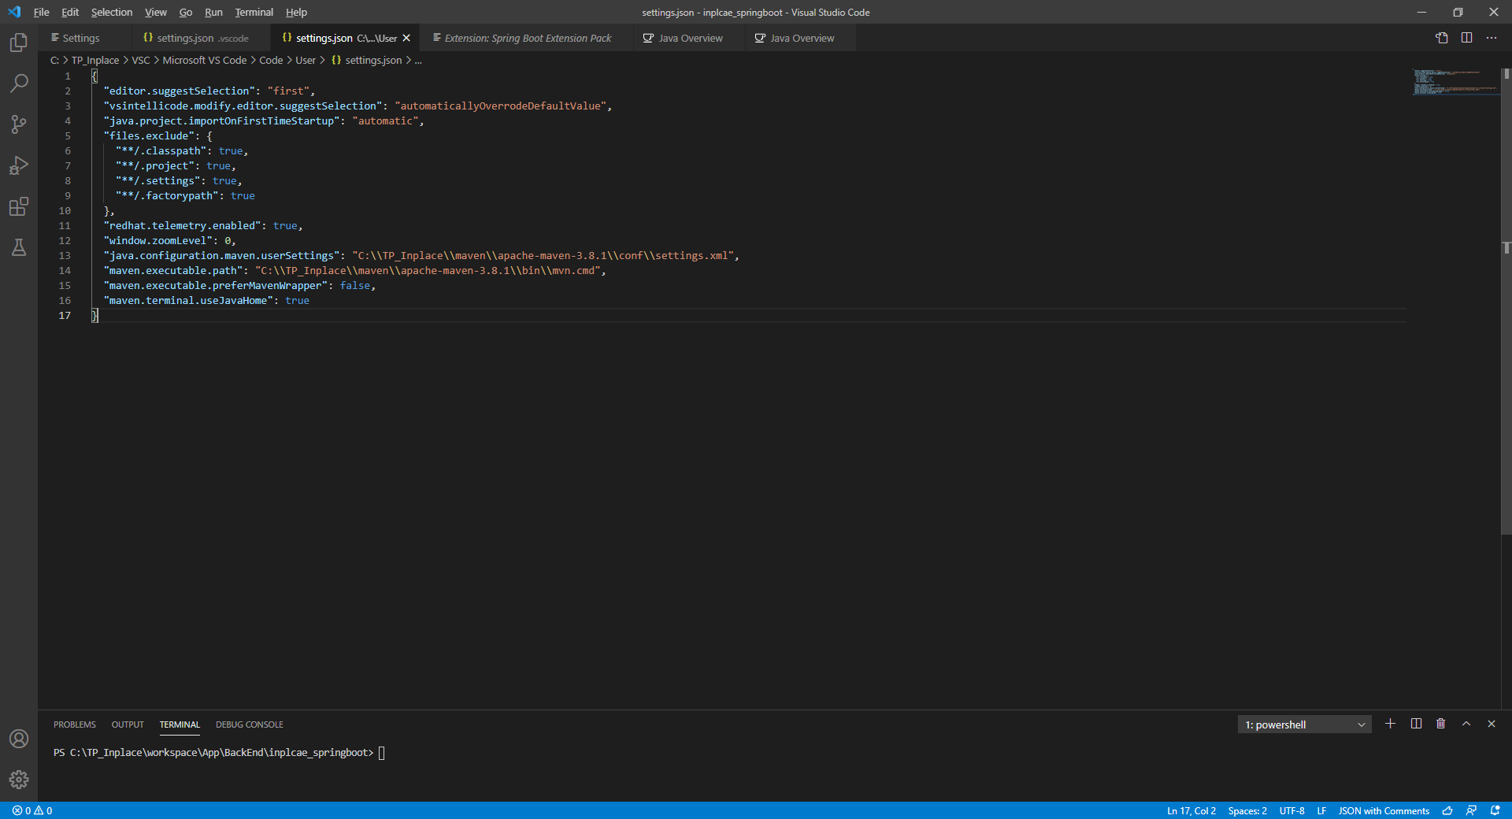Click in the PowerShell terminal prompt
This screenshot has width=1512, height=819.
382,753
